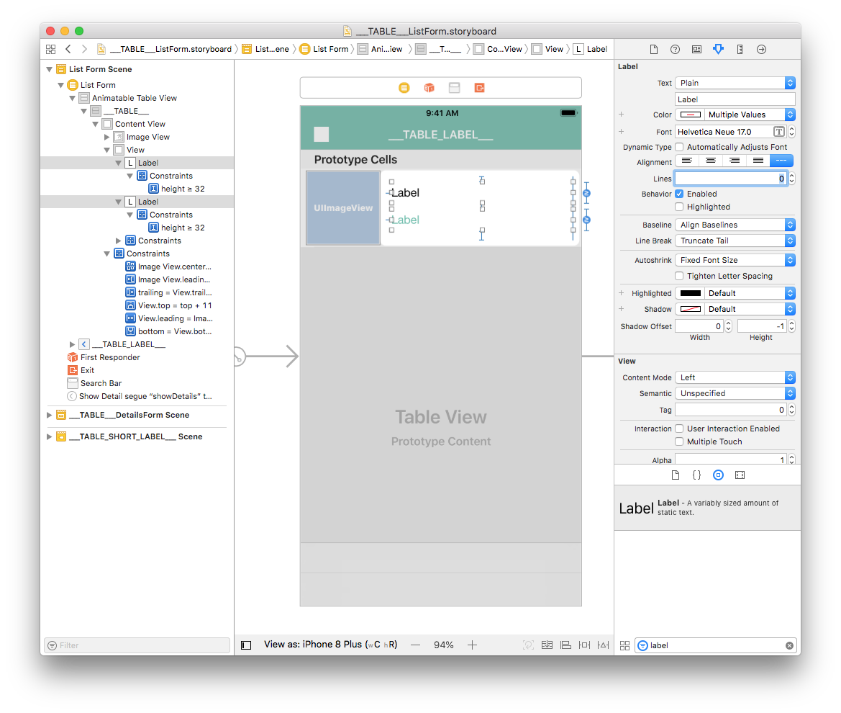Show the Media library
The width and height of the screenshot is (841, 713).
pos(740,475)
